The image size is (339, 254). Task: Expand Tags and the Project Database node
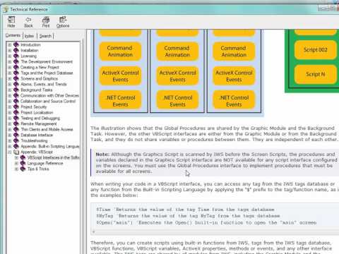coord(10,73)
